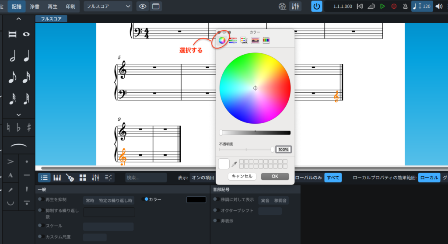Open the mixer from the top toolbar
Screen dimensions: 448x244
295,7
